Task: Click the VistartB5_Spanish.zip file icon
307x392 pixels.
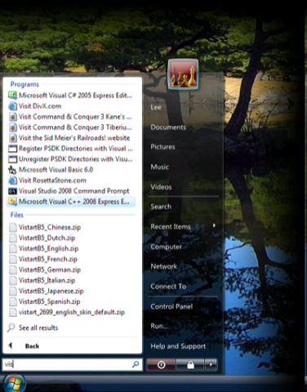Action: (13, 301)
